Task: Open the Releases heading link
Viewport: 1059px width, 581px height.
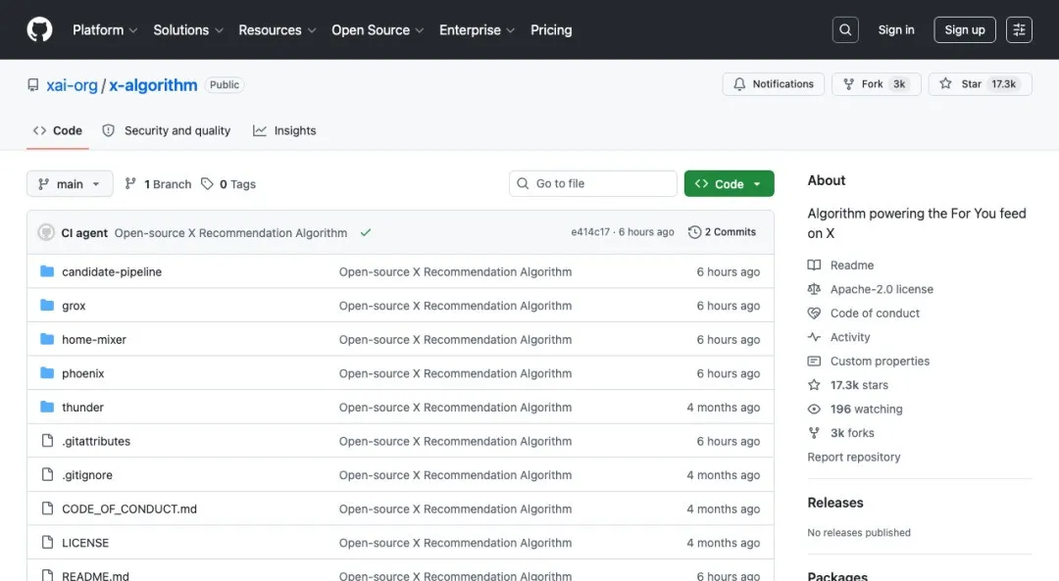Action: pos(834,503)
